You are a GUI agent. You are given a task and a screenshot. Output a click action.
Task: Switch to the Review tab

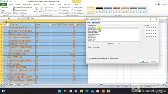[52, 4]
